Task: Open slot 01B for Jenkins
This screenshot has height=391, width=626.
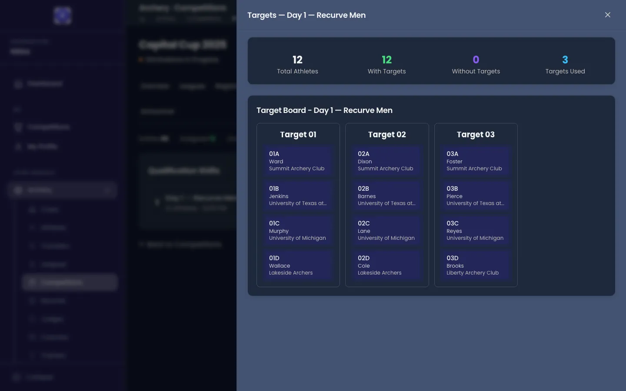Action: 298,195
